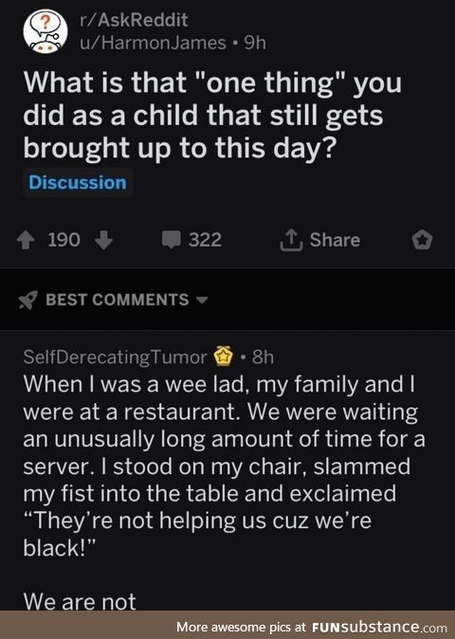Screen dimensions: 455x639
Task: Tap the AskReddit subreddit avatar icon
Action: point(45,32)
